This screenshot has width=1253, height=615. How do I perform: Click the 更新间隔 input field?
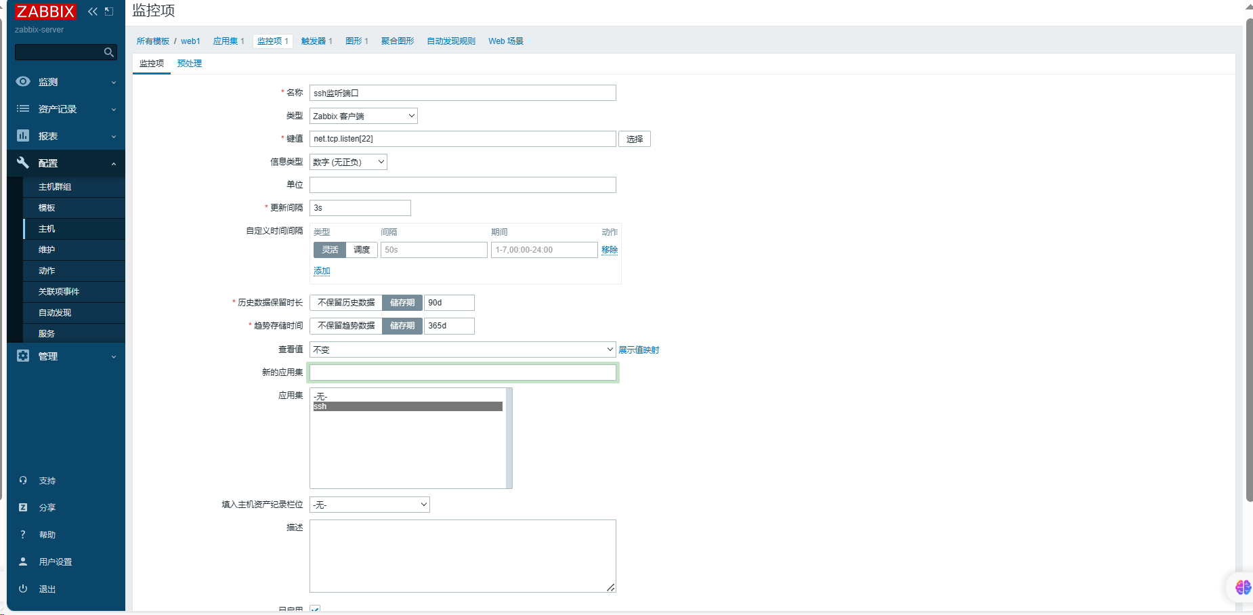pyautogui.click(x=360, y=208)
